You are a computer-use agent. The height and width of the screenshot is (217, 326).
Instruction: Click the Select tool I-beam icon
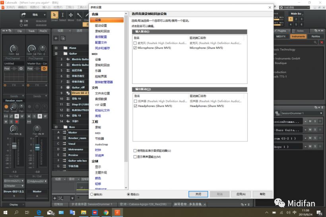tap(63, 15)
